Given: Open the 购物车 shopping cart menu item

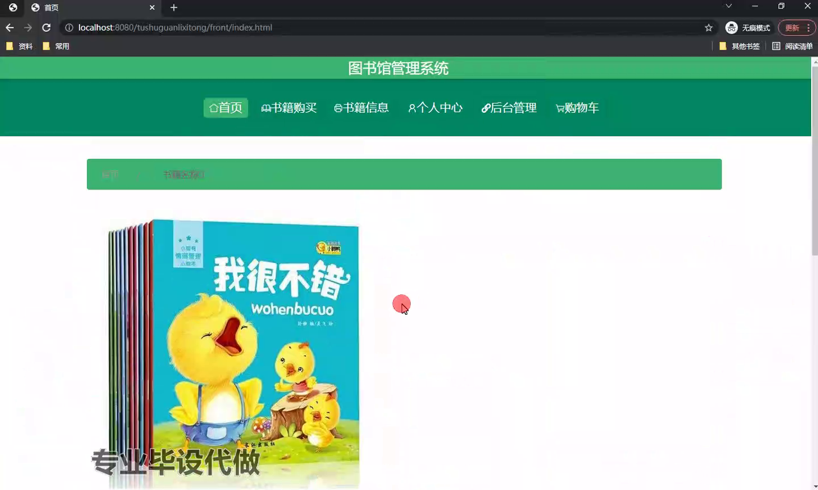Looking at the screenshot, I should 577,108.
